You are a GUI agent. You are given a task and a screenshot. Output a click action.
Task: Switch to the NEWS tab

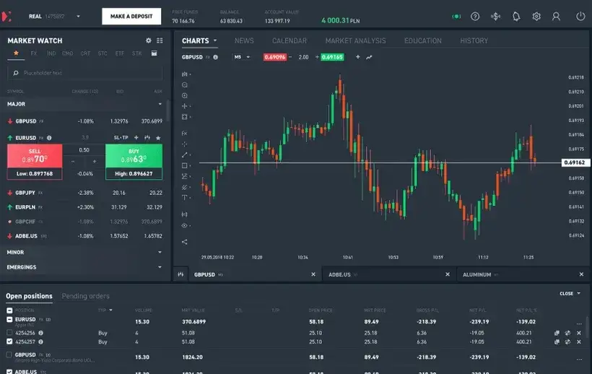click(x=244, y=41)
